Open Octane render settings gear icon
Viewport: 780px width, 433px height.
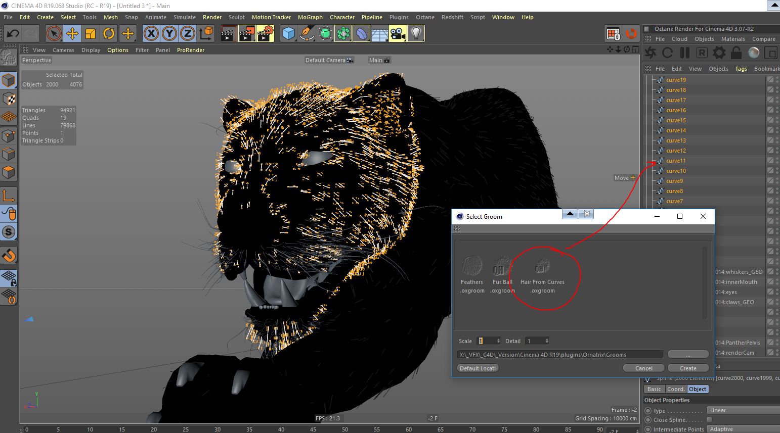coord(719,53)
